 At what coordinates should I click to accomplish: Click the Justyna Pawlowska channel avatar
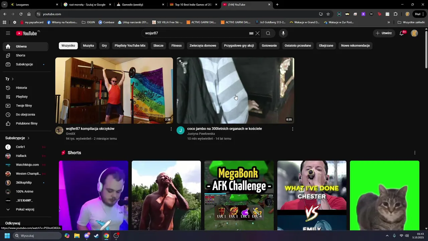coord(181,131)
